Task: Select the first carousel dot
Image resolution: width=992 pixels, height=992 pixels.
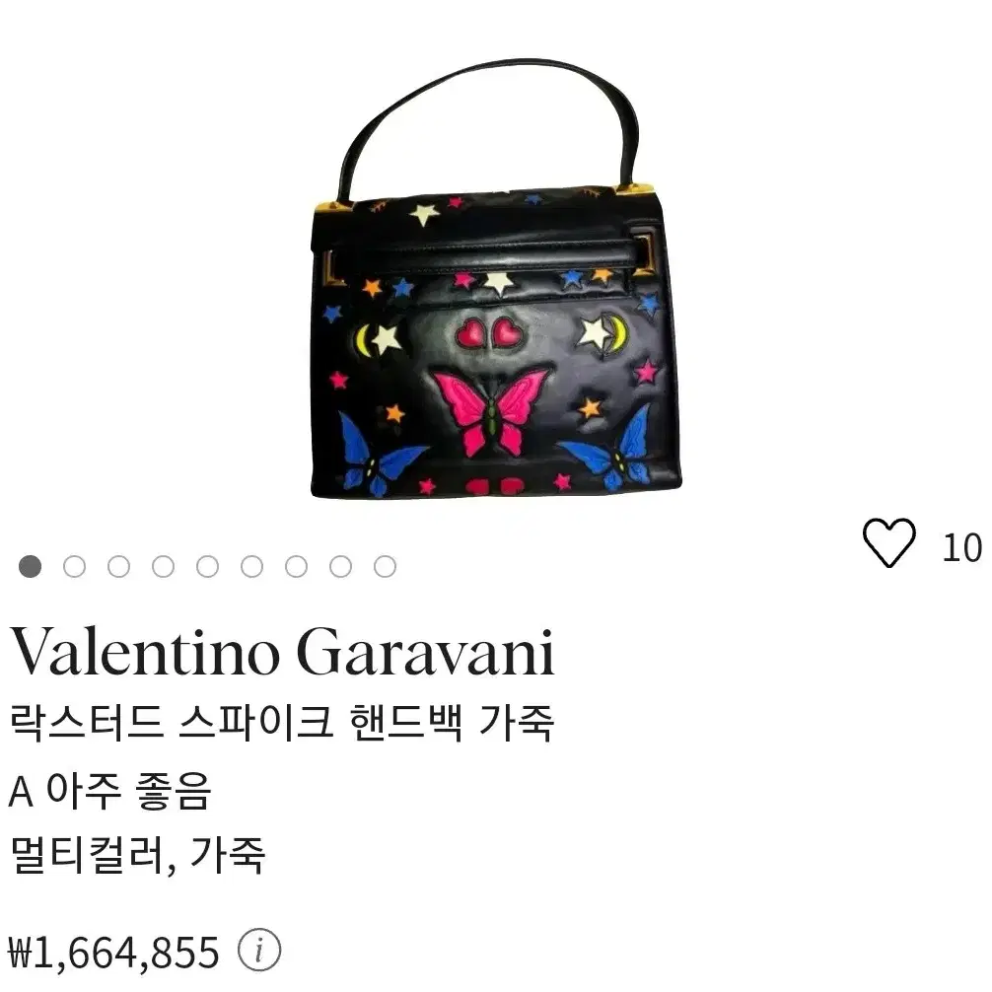Action: pos(30,566)
